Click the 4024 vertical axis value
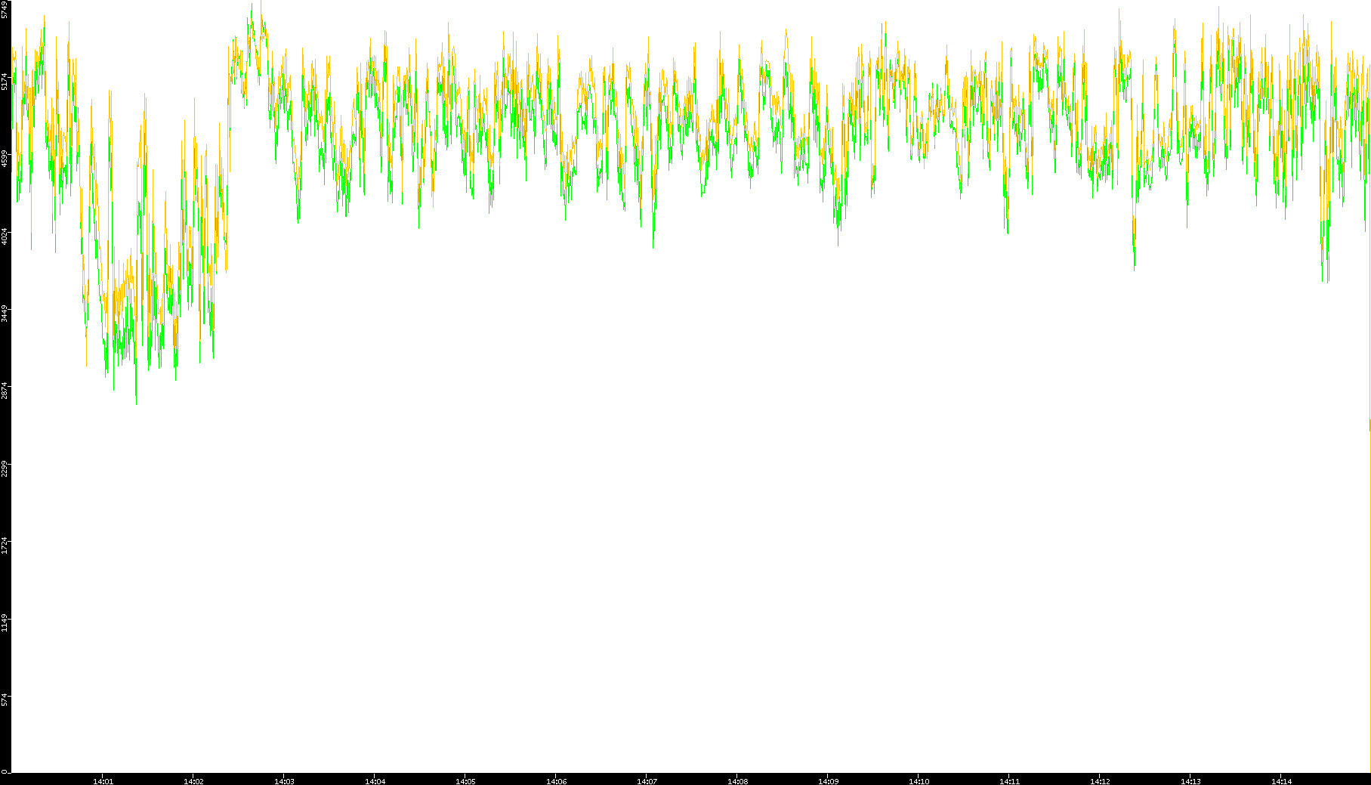 click(x=5, y=236)
